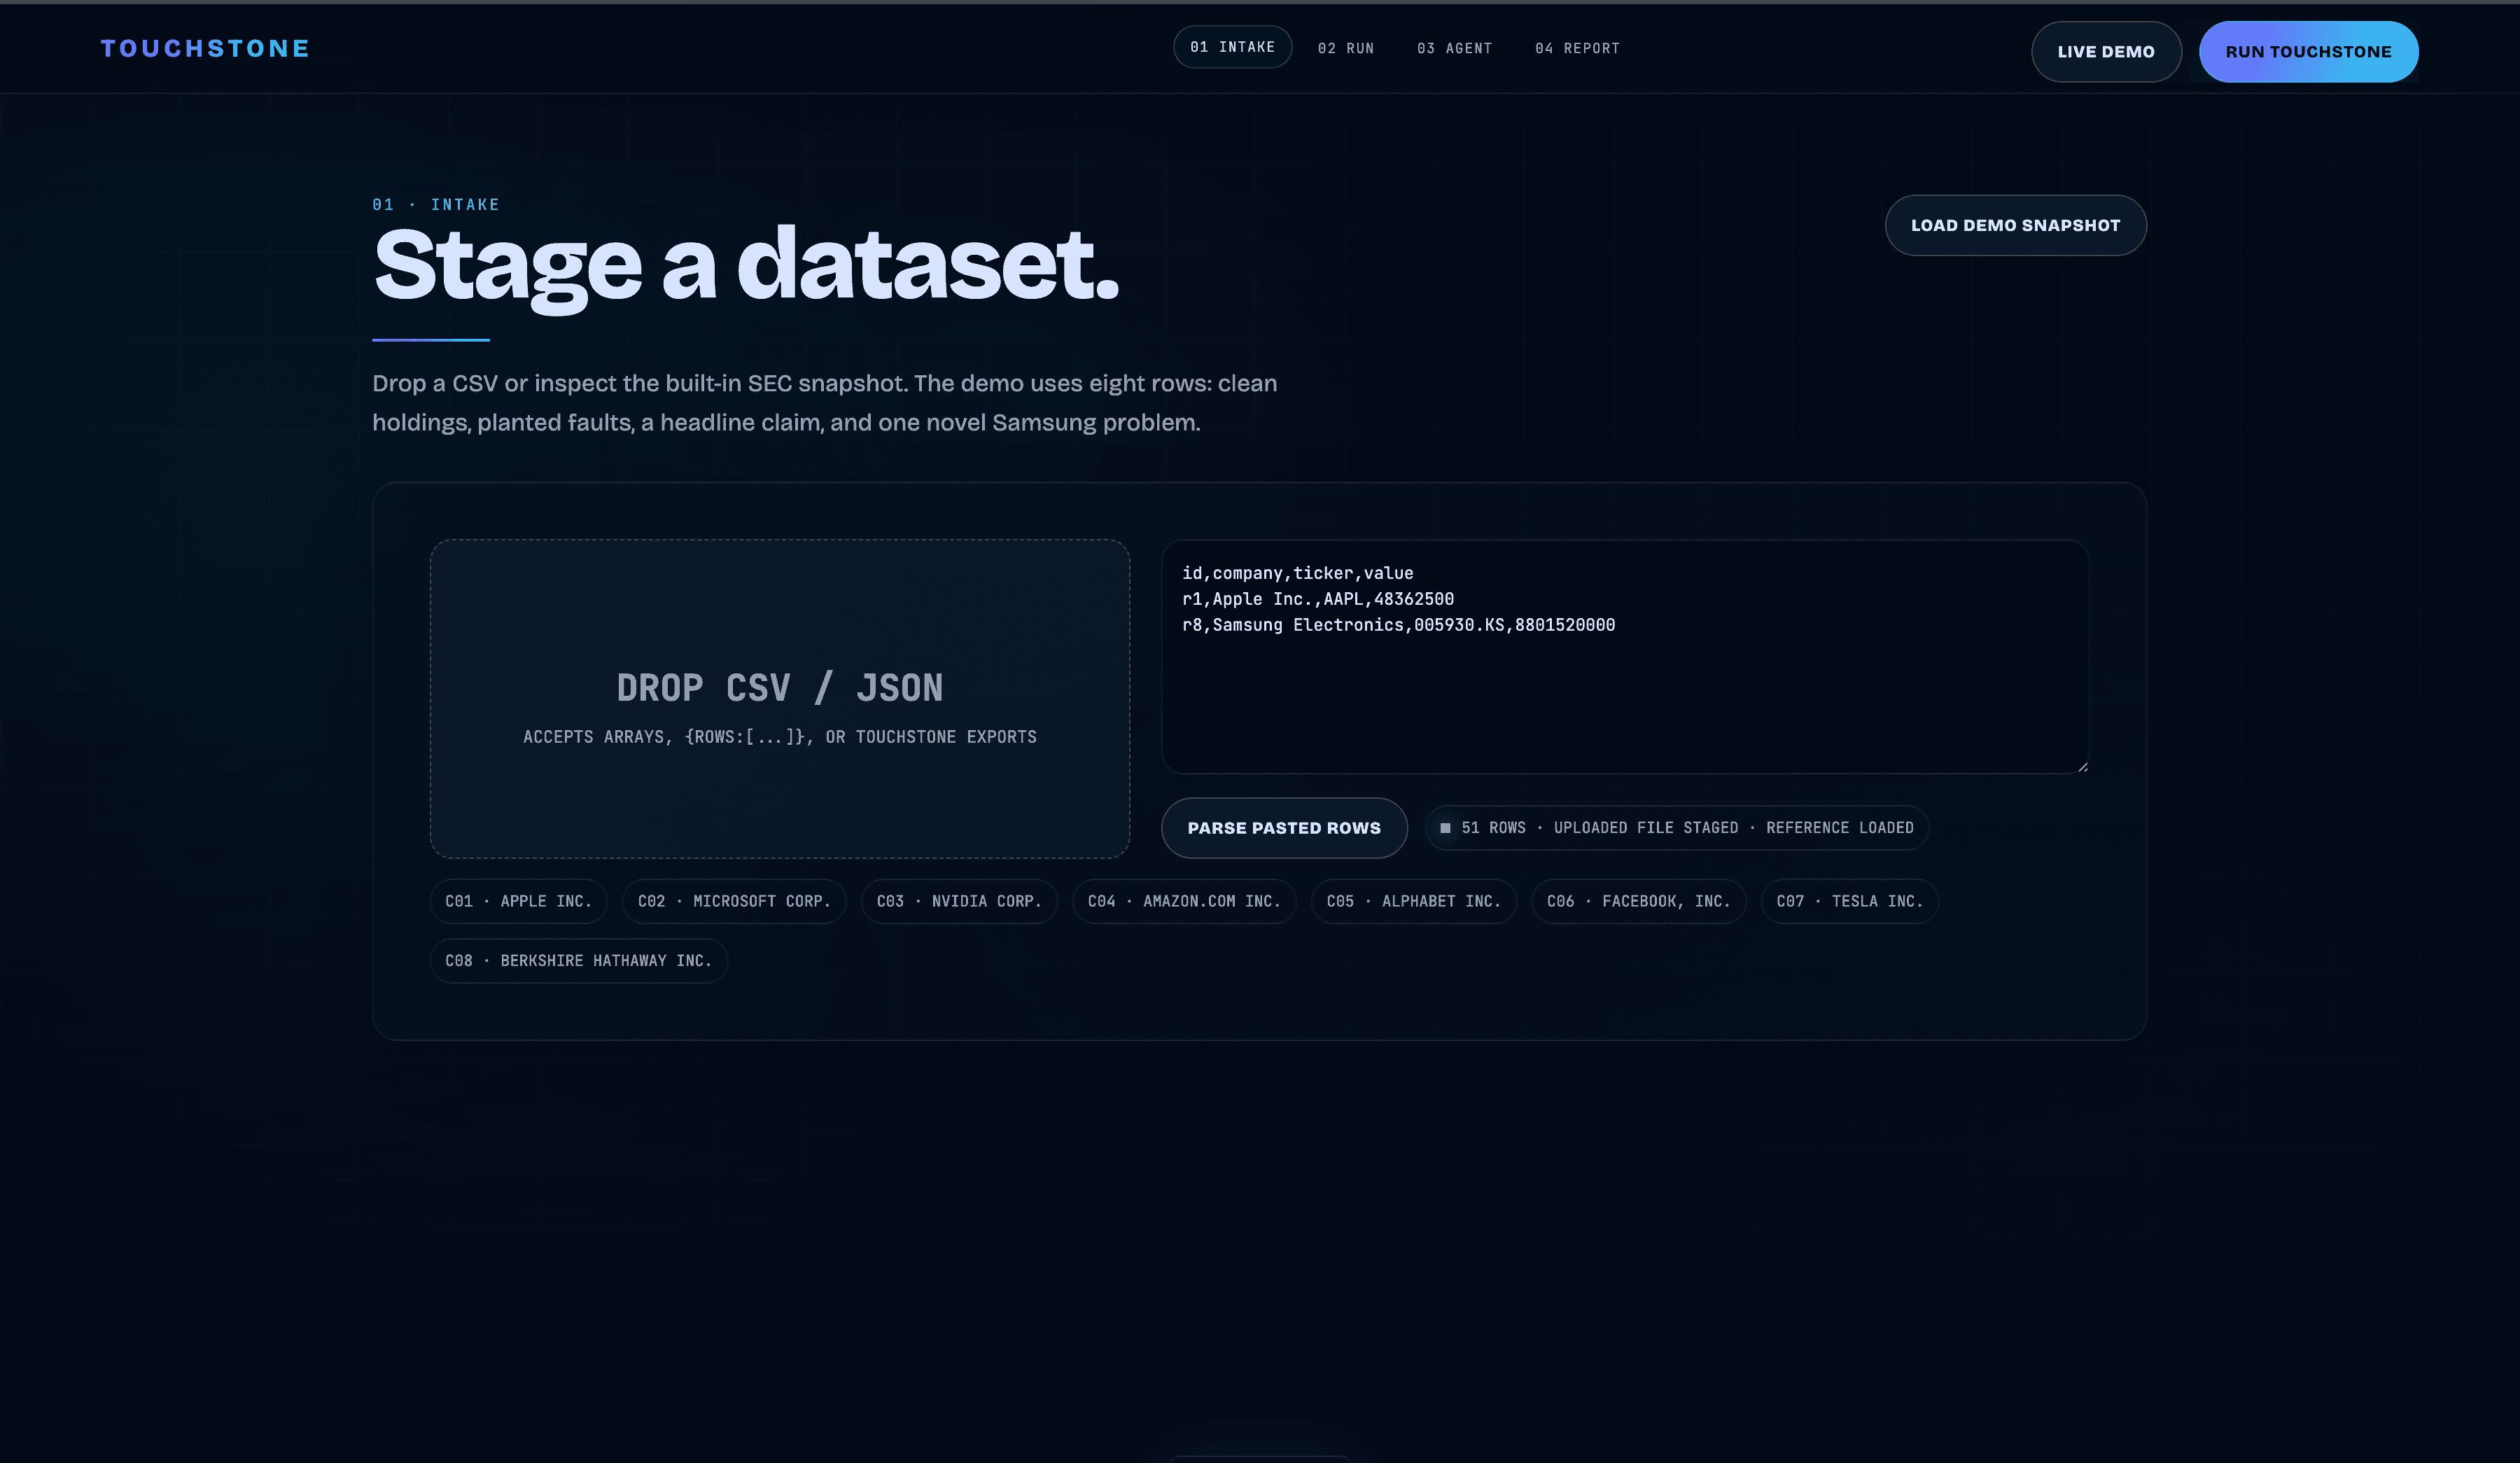The width and height of the screenshot is (2520, 1463).
Task: Click the DROP CSV / JSON dropzone
Action: click(x=780, y=699)
